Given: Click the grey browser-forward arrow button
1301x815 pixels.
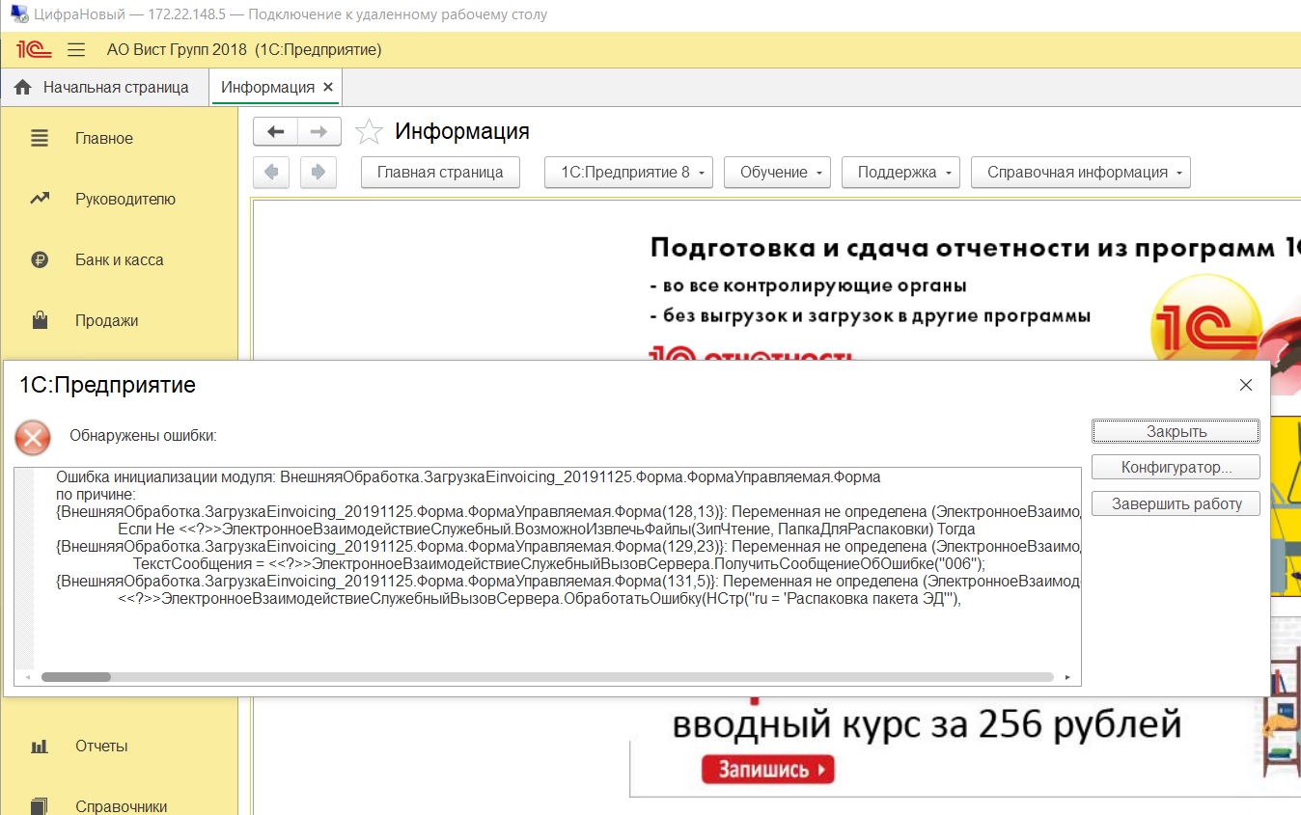Looking at the screenshot, I should click(x=318, y=172).
